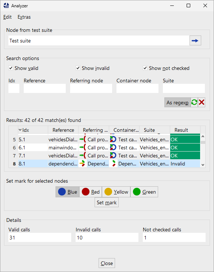
Task: Click the OK result in row 5.1
Action: pos(185,139)
